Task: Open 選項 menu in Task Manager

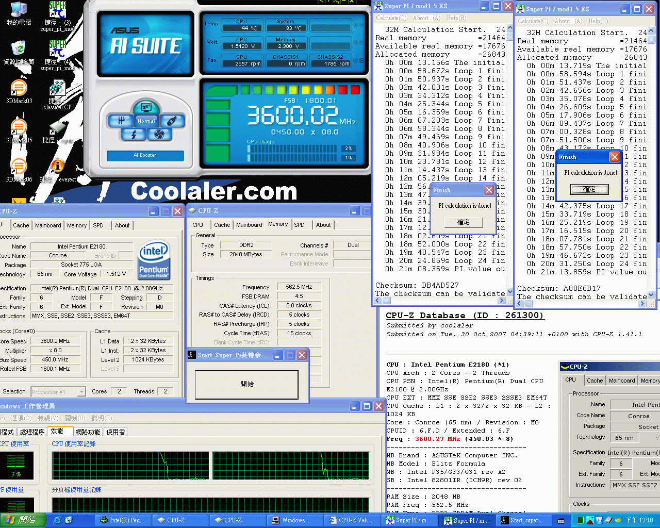Action: [x=21, y=418]
